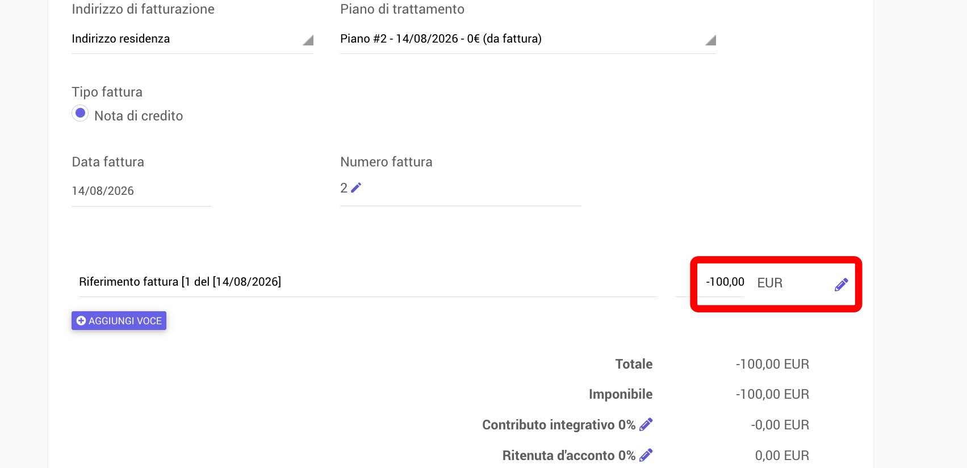
Task: Click the Riferimento fattura description field
Action: [x=368, y=282]
